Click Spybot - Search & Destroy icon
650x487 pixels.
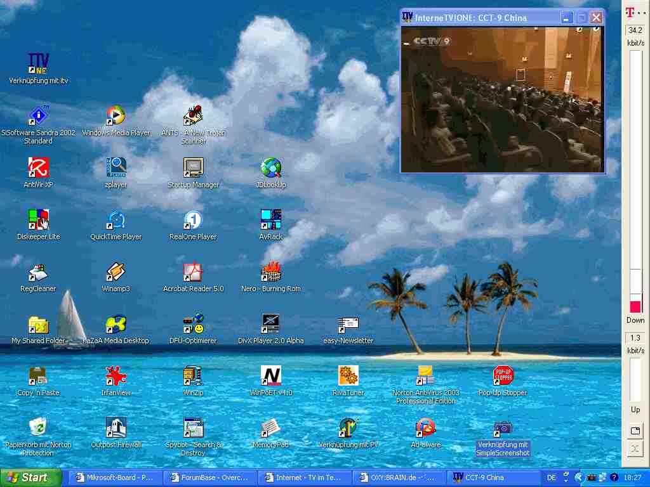(193, 428)
